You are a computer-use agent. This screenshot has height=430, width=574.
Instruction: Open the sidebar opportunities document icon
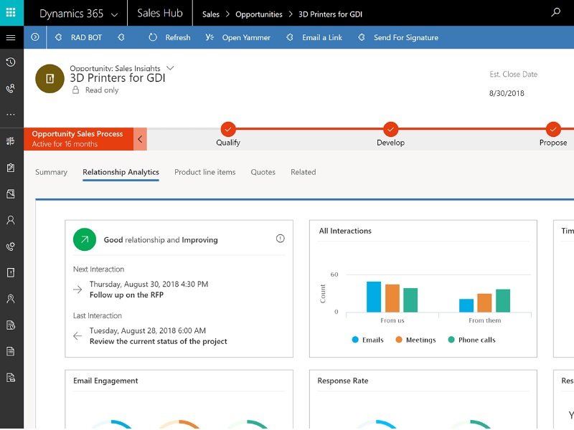(x=11, y=272)
